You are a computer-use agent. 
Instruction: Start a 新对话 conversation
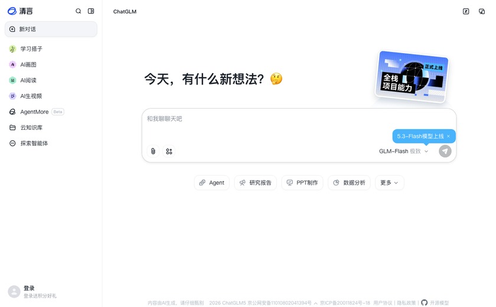click(x=51, y=29)
